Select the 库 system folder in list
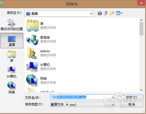 click(41, 26)
